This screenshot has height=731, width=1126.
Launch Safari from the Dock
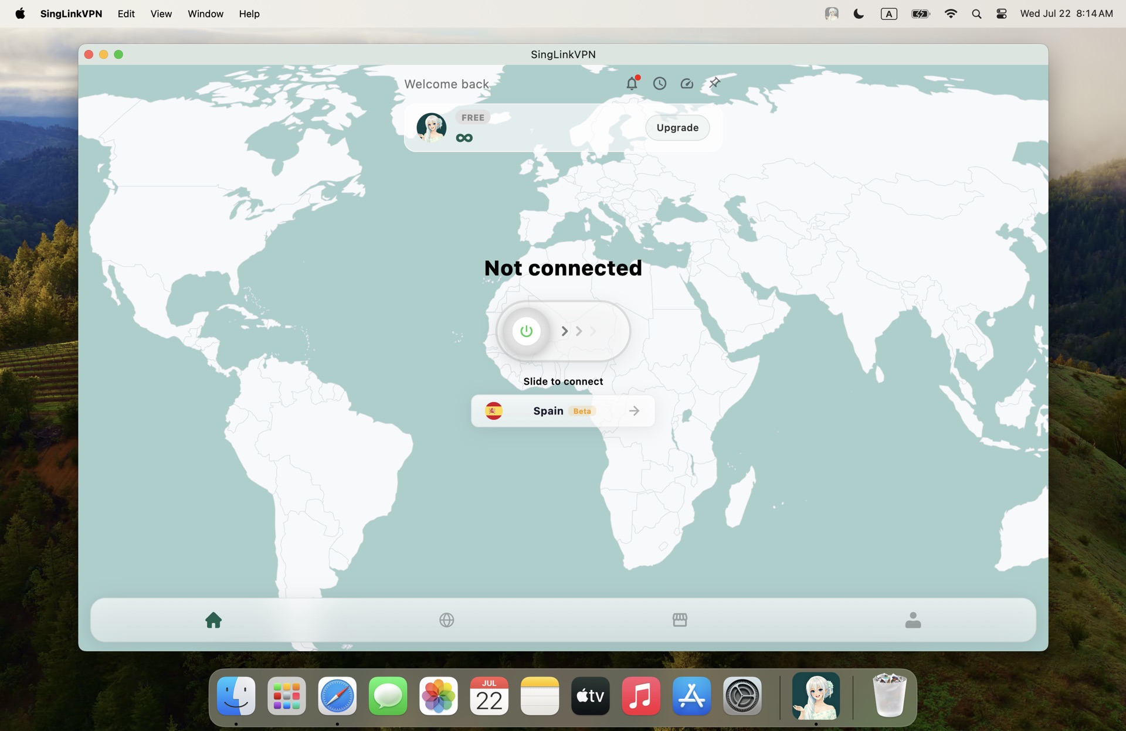point(337,696)
